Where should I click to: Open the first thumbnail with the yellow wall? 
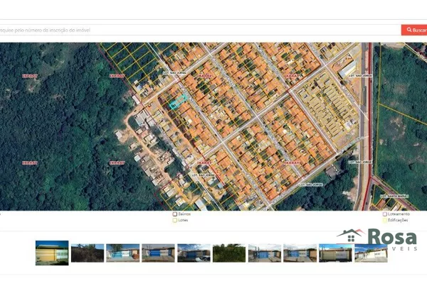pos(52,253)
